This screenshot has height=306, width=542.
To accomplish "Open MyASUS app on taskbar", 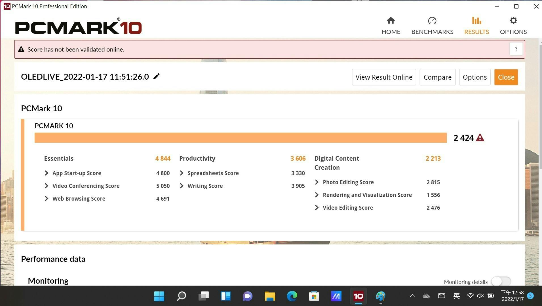I will pos(336,296).
